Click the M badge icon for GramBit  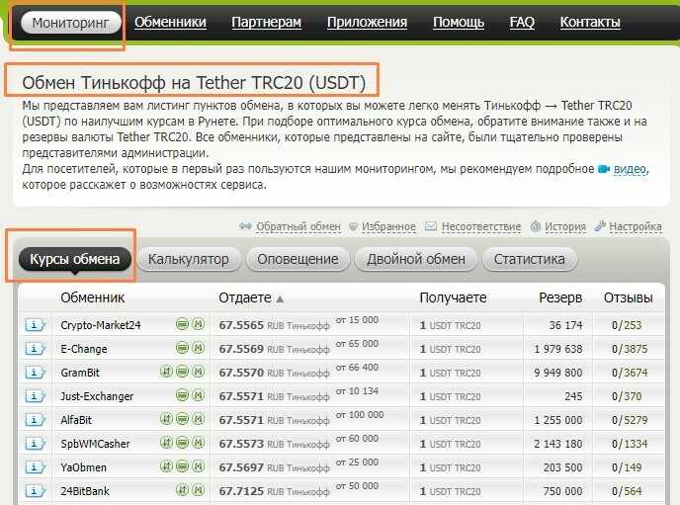(x=199, y=372)
